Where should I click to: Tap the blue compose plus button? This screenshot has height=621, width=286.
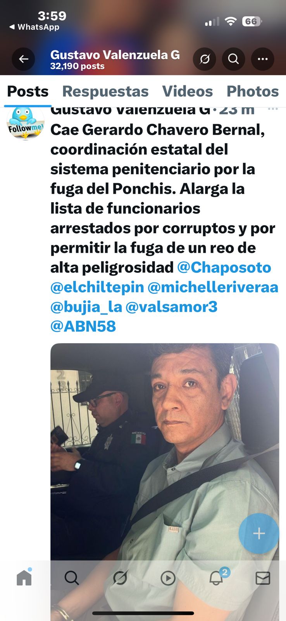(259, 533)
